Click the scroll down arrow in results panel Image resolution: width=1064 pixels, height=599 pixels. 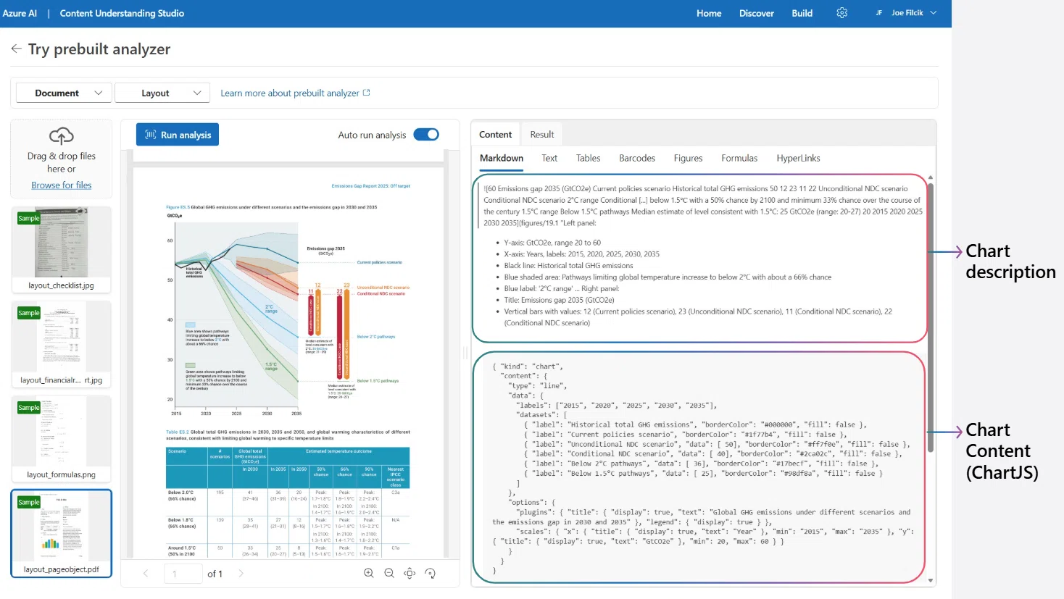pyautogui.click(x=930, y=581)
